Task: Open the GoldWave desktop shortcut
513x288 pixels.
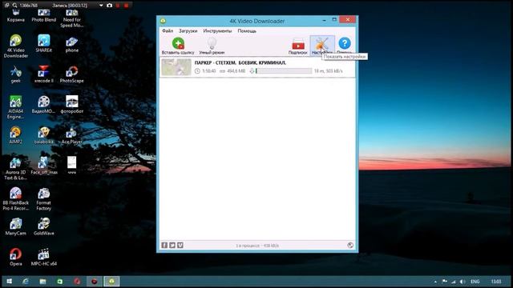Action: click(43, 226)
